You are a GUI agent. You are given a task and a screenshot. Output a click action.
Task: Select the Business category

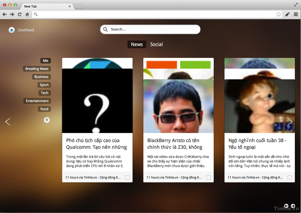tap(41, 77)
